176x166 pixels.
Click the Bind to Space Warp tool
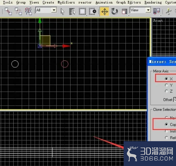pos(28,11)
